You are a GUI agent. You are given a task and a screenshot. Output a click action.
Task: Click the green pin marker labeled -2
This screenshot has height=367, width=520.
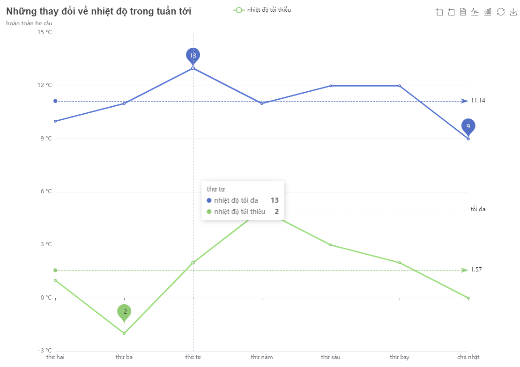click(x=124, y=312)
